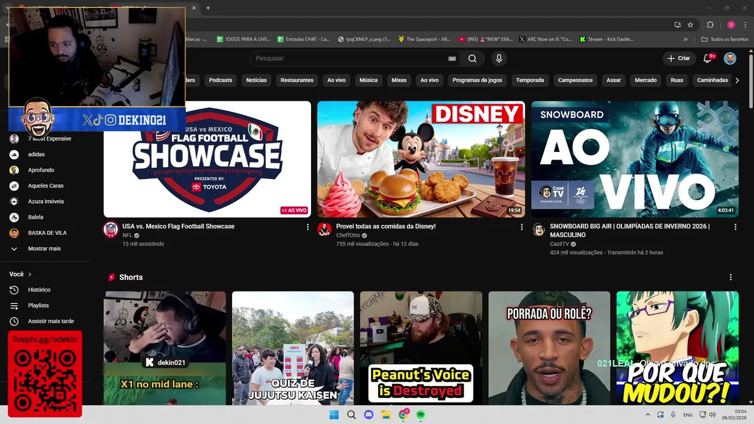Open The Spaceport bookmark
754x424 pixels.
tap(424, 39)
